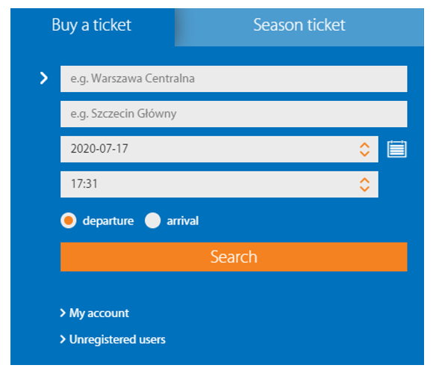
Task: Decrease the date with the down arrow
Action: coord(364,153)
